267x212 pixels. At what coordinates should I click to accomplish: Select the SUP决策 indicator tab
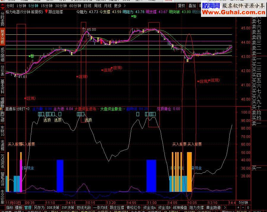click(x=68, y=208)
